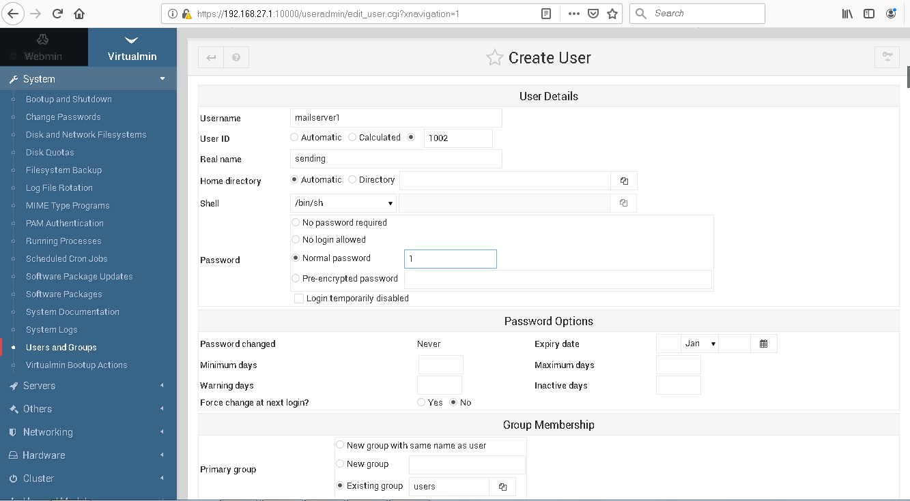Click inside the Username input field
This screenshot has height=501, width=910.
coord(395,117)
